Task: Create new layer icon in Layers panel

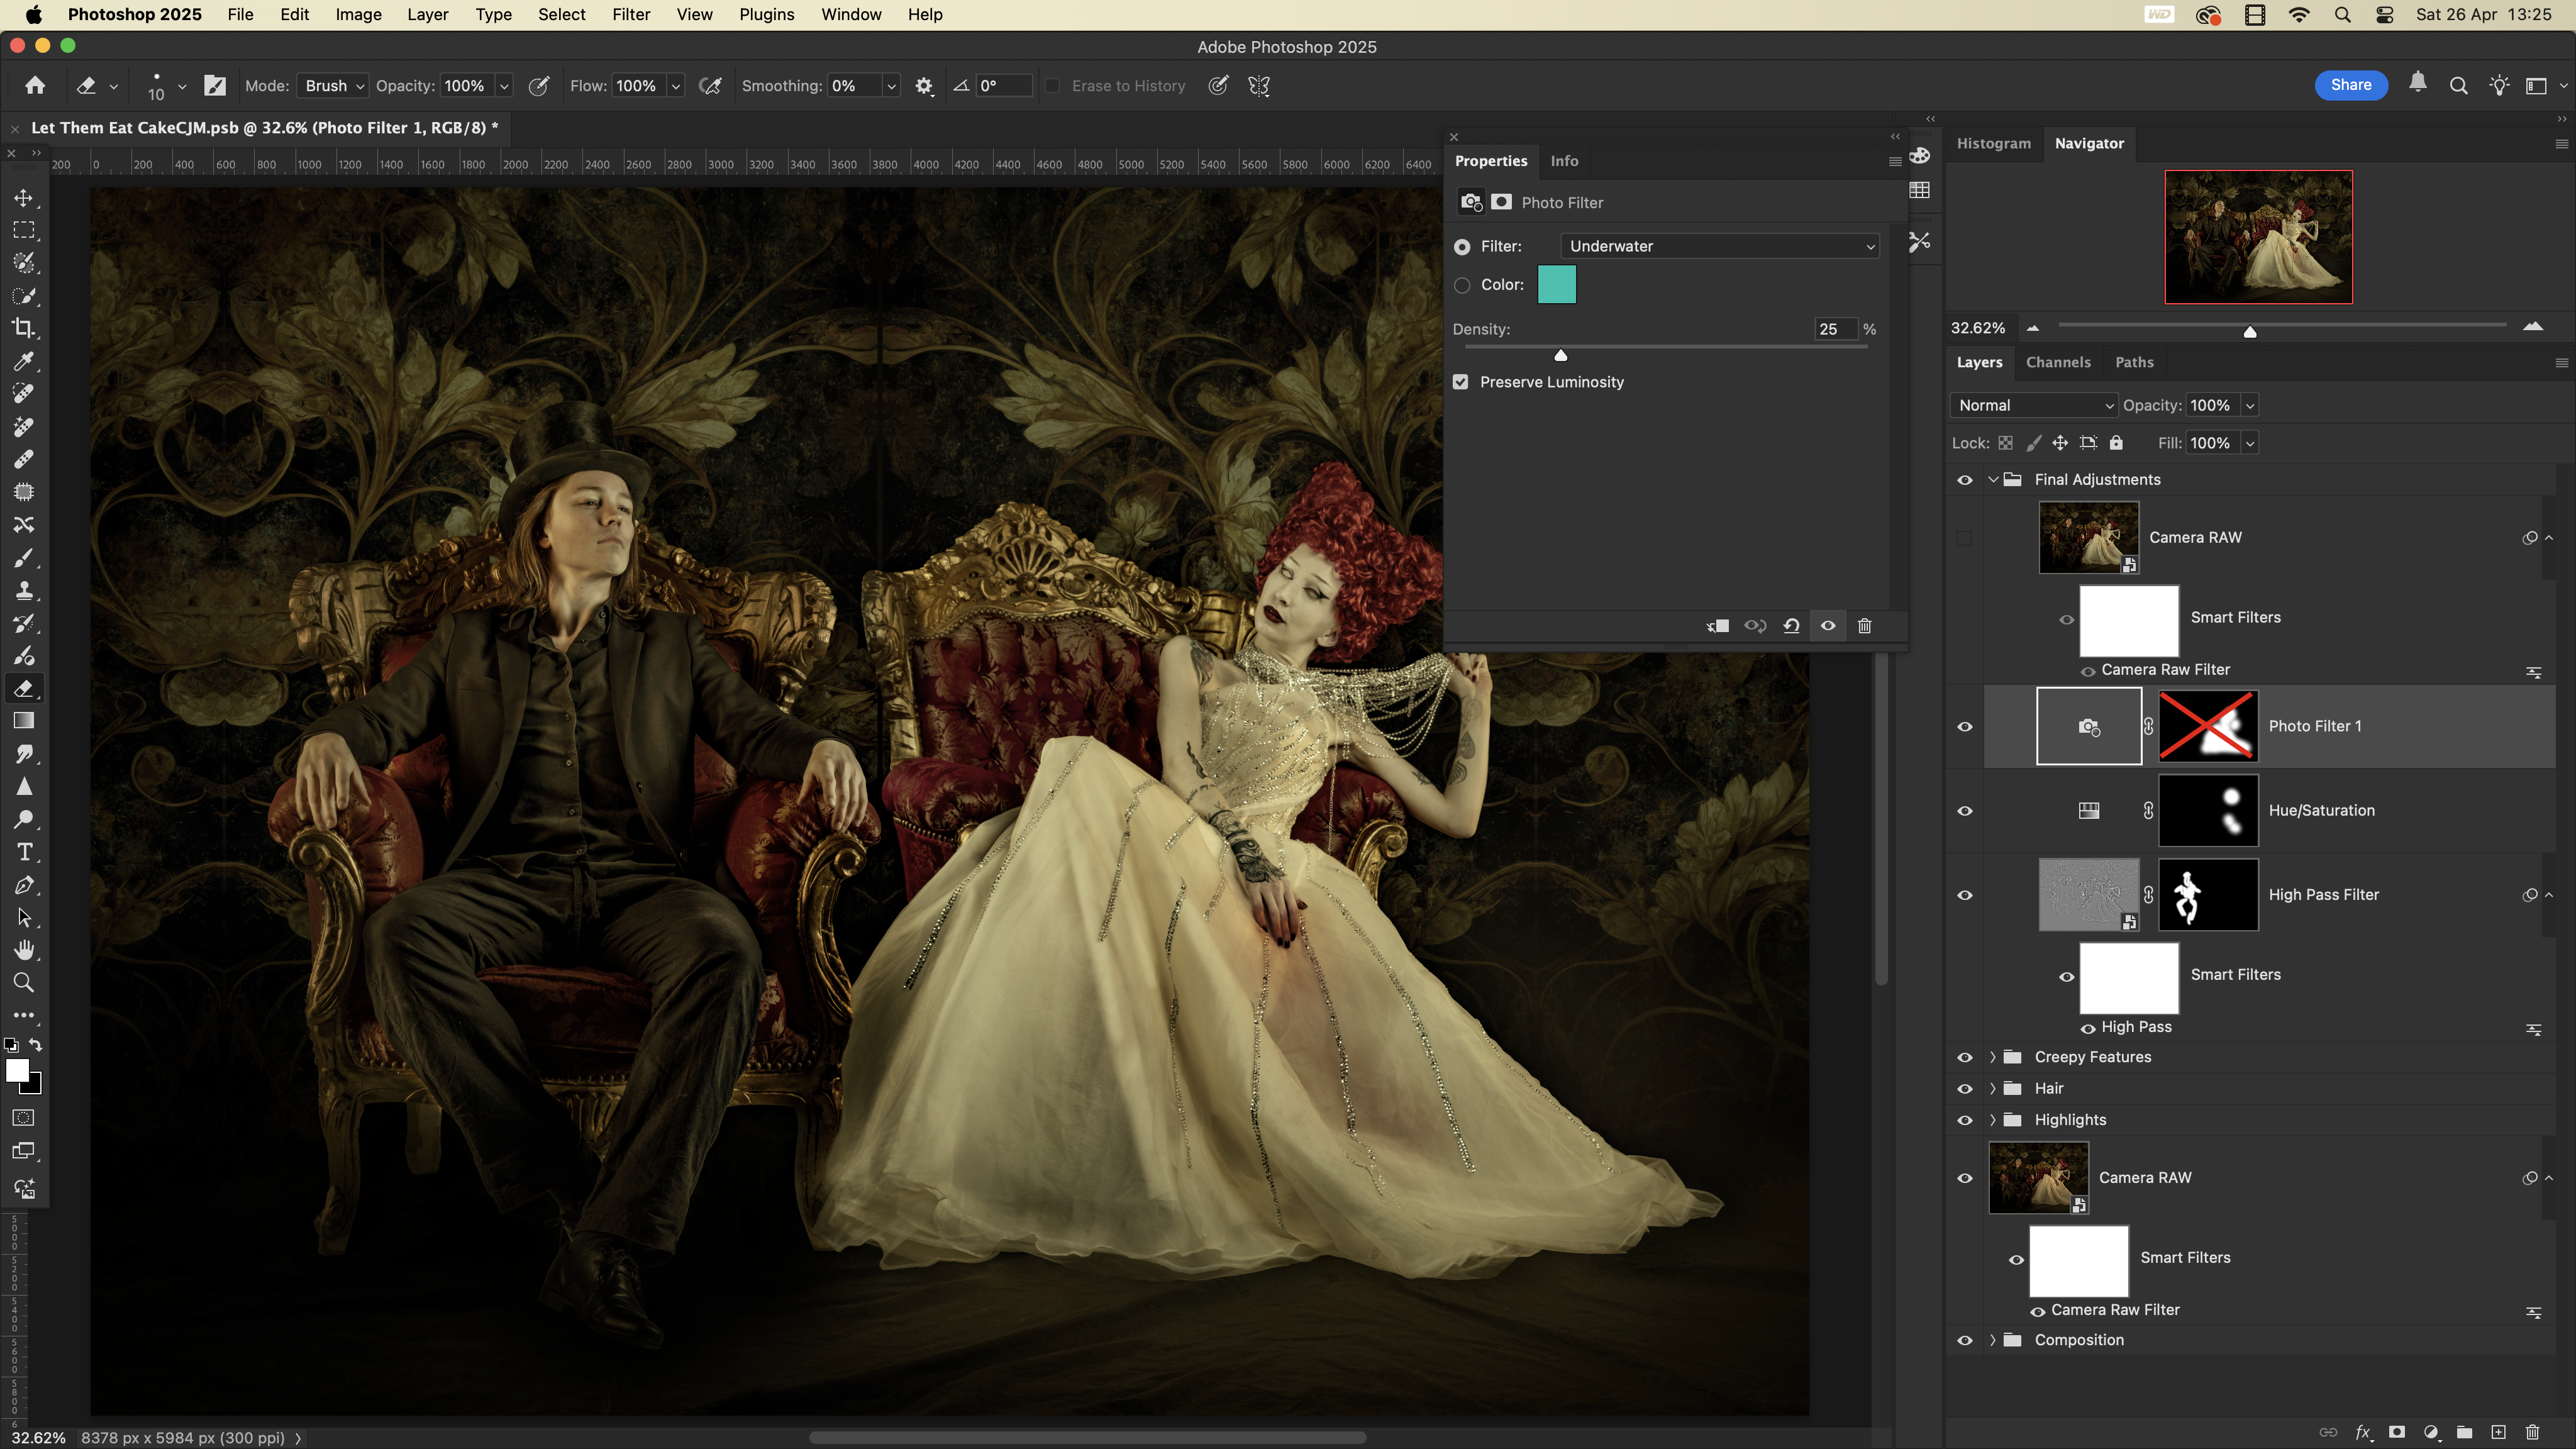Action: tap(2498, 1432)
